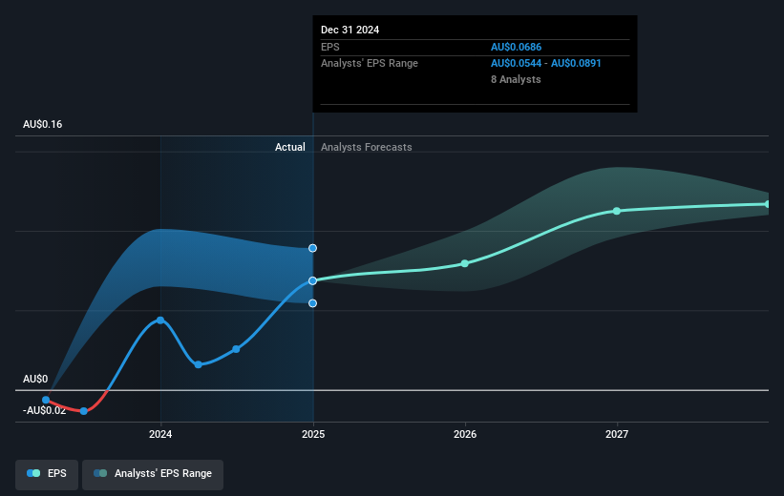
Task: Click the 2027 x-axis label
Action: (x=617, y=434)
